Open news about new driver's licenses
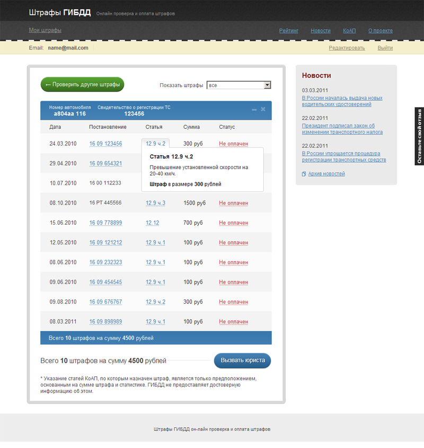 pyautogui.click(x=342, y=101)
